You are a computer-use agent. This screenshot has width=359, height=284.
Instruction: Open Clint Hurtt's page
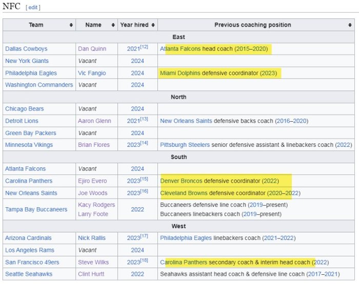click(91, 274)
